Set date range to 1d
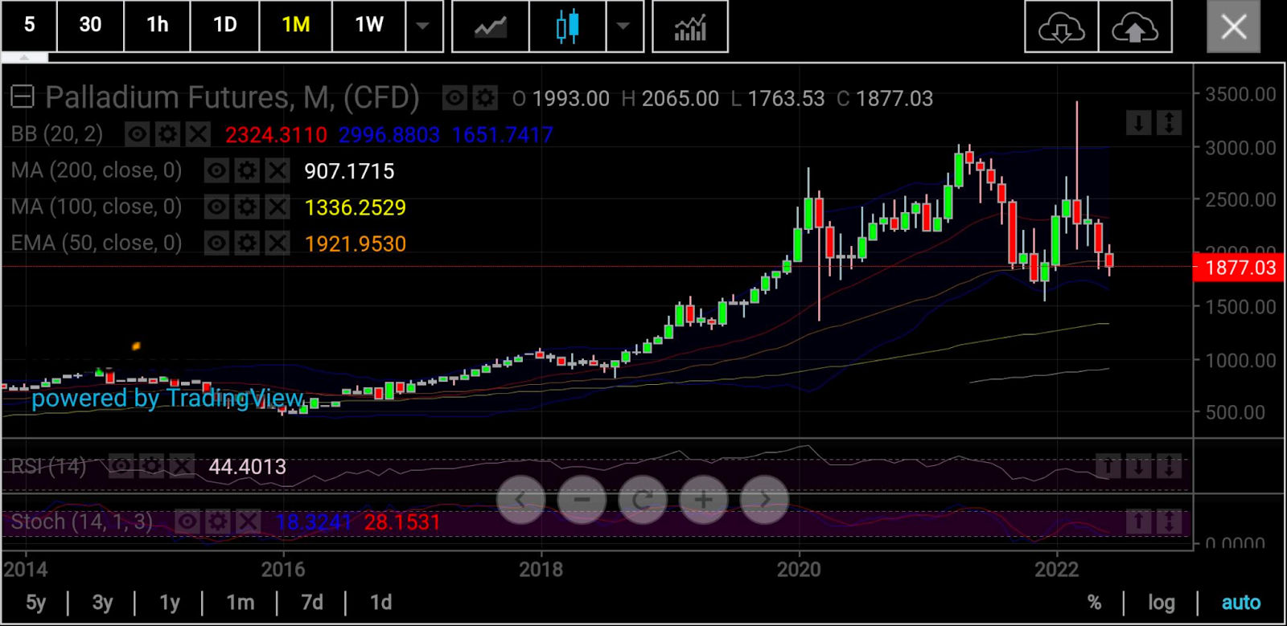 (380, 603)
